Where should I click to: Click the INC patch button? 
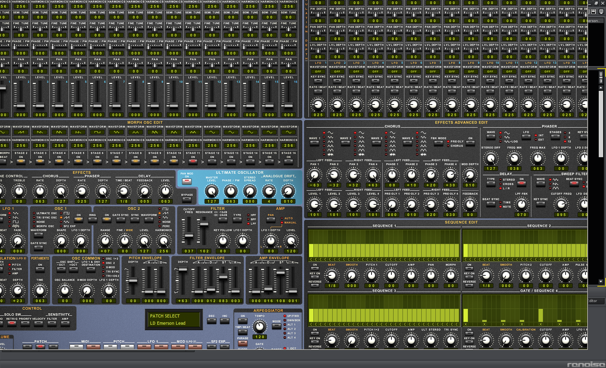click(x=225, y=320)
